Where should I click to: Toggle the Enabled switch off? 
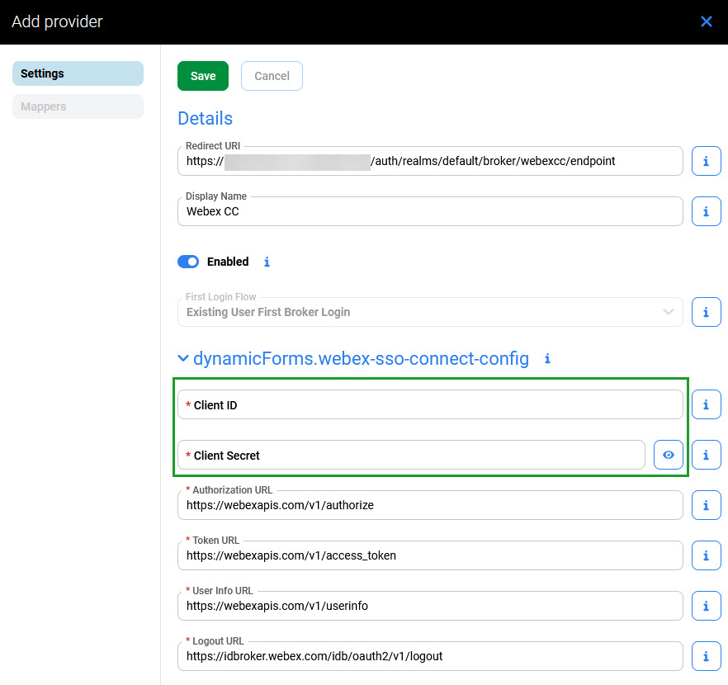[x=188, y=262]
